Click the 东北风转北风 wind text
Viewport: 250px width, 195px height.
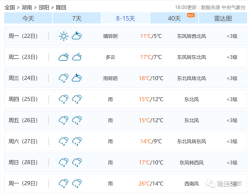pos(191,78)
